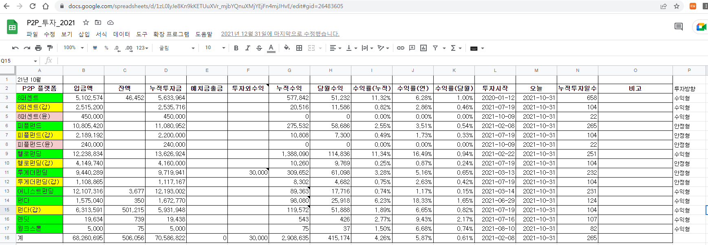This screenshot has width=708, height=245.
Task: Open text wrapping dropdown
Action: (367, 48)
